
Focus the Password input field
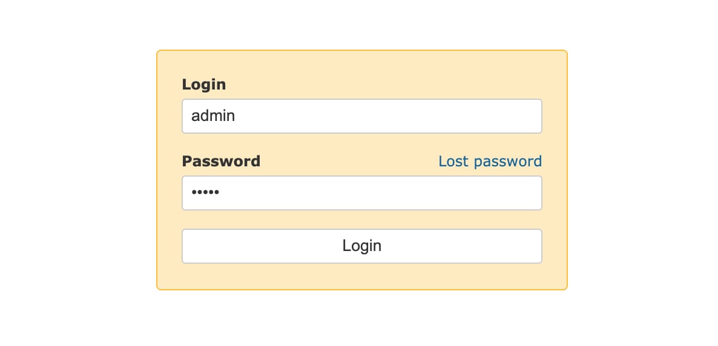361,193
